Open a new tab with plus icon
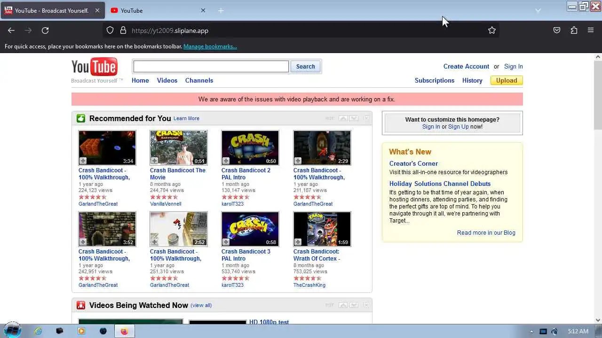This screenshot has height=338, width=602. click(x=221, y=10)
